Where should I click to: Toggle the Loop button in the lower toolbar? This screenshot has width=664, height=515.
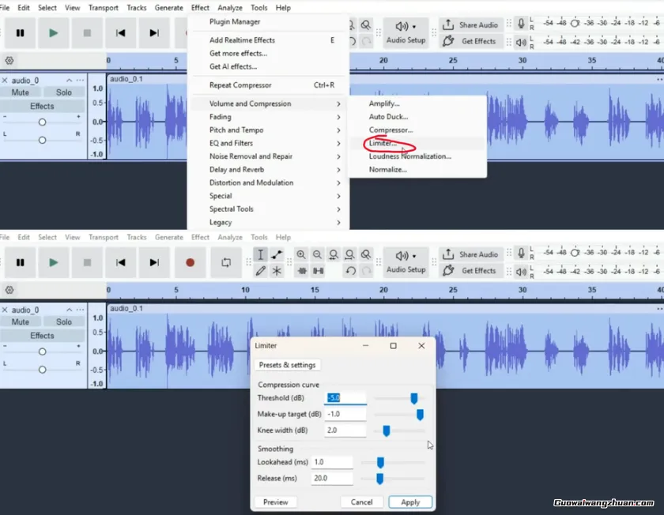226,262
